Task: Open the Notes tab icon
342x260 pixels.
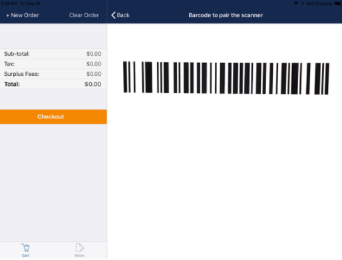Action: [x=79, y=248]
